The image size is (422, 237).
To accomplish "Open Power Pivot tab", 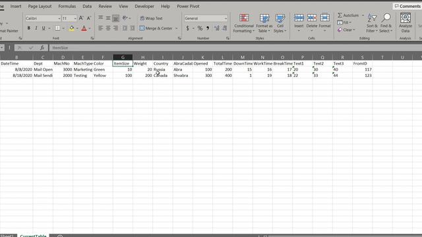I will [x=188, y=6].
